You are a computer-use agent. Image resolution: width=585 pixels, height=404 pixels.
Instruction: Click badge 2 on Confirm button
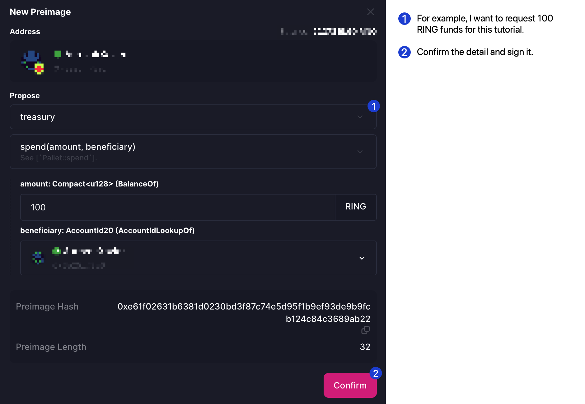376,373
